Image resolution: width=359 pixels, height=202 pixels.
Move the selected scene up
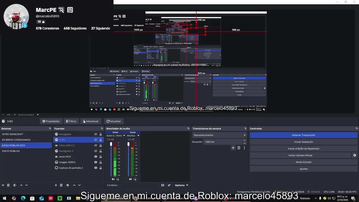pos(21,185)
